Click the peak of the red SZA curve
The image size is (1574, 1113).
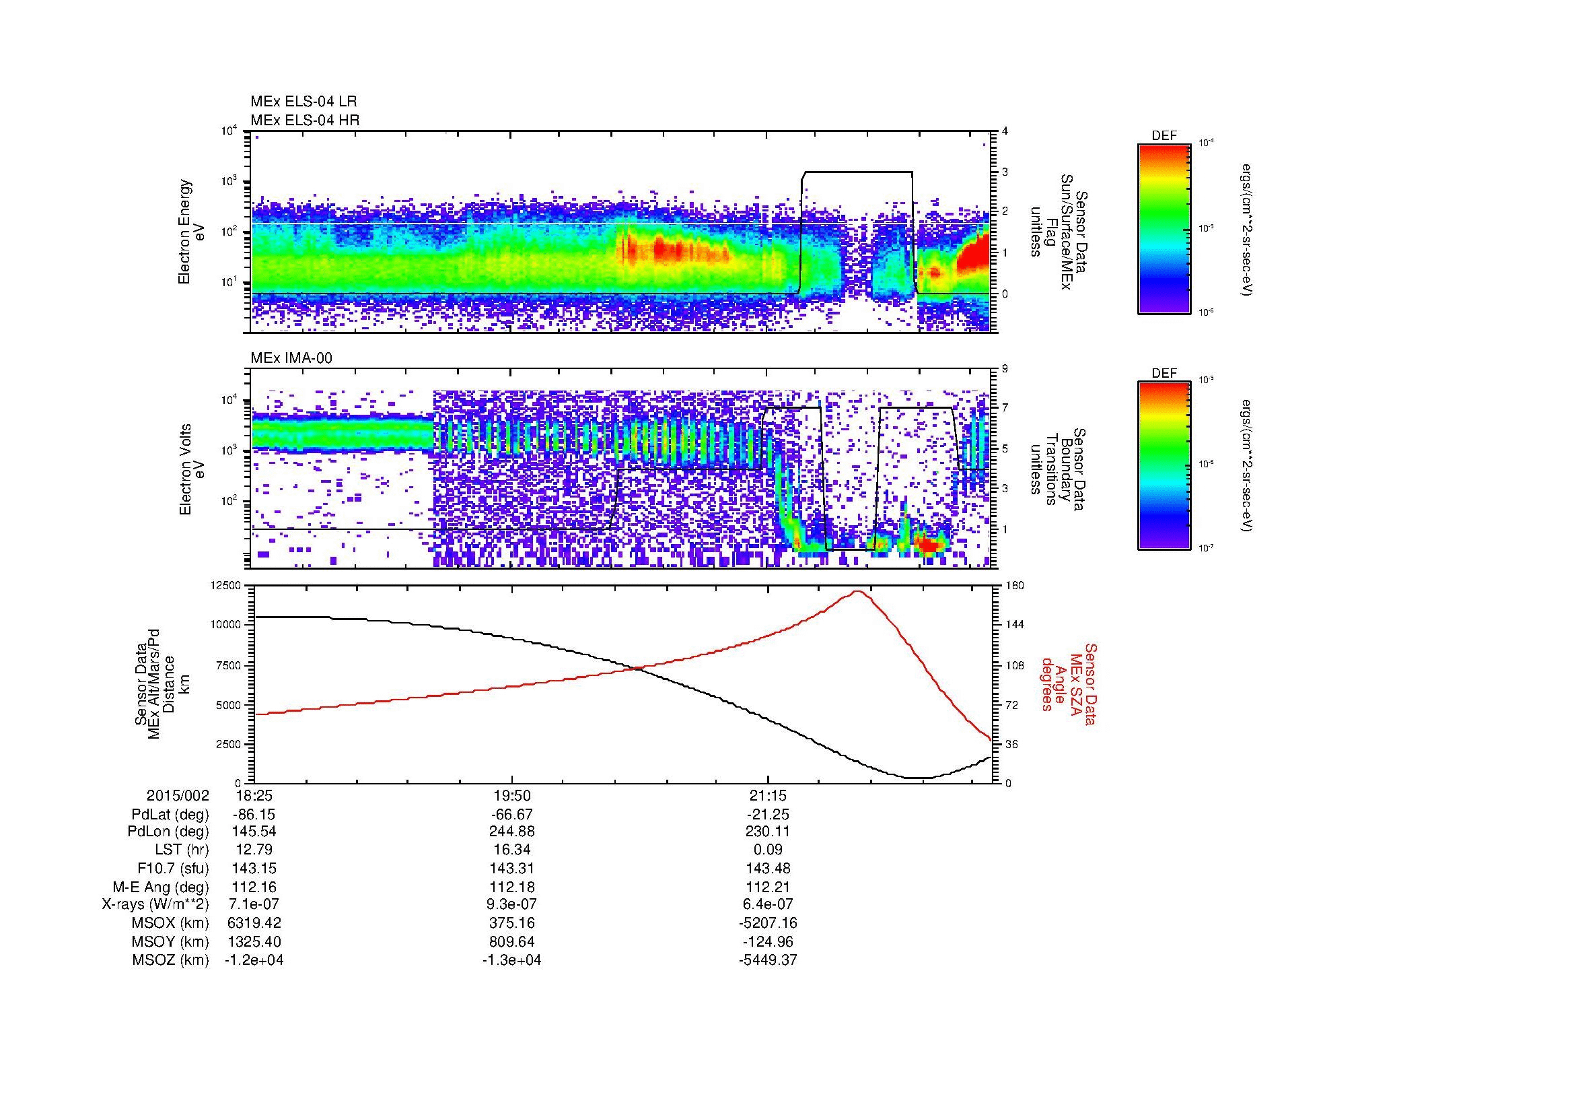(x=857, y=591)
